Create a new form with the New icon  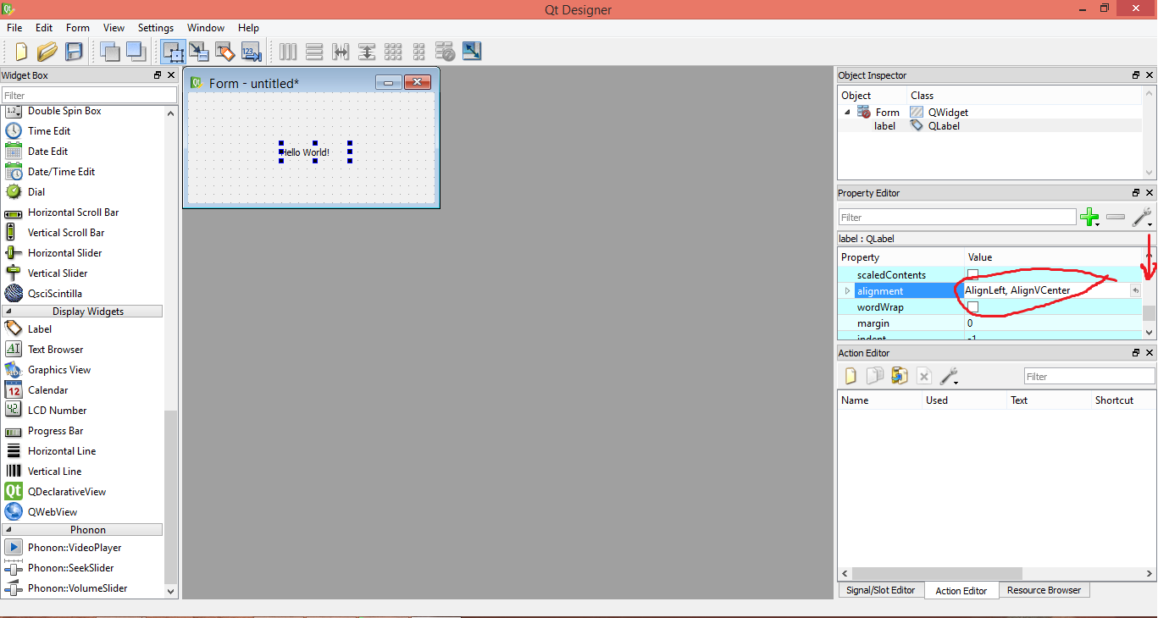pos(20,52)
